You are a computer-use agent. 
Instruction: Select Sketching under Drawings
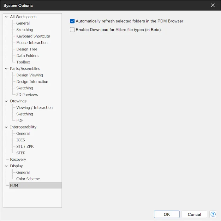coord(25,114)
